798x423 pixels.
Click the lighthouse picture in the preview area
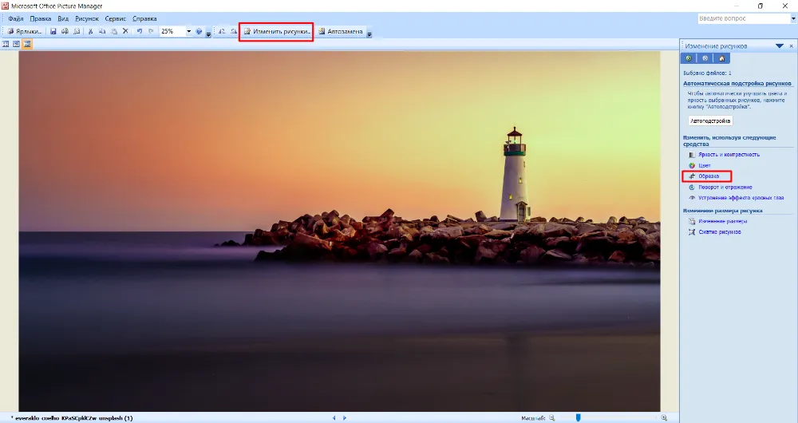(339, 231)
